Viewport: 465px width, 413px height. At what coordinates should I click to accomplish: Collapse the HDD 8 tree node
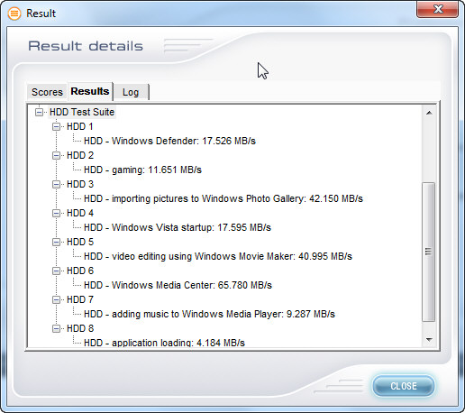pyautogui.click(x=56, y=328)
